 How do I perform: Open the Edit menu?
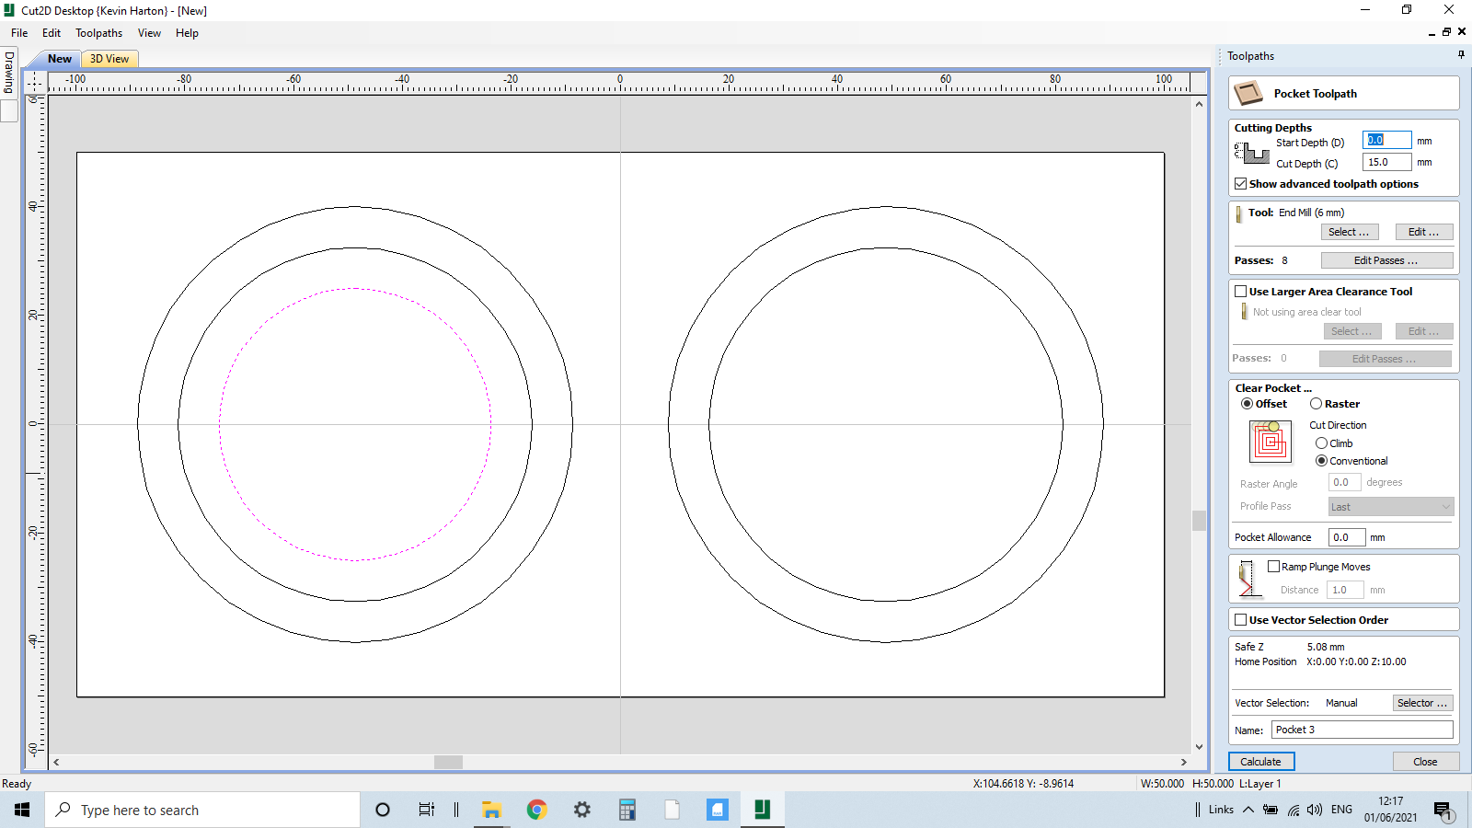point(52,33)
